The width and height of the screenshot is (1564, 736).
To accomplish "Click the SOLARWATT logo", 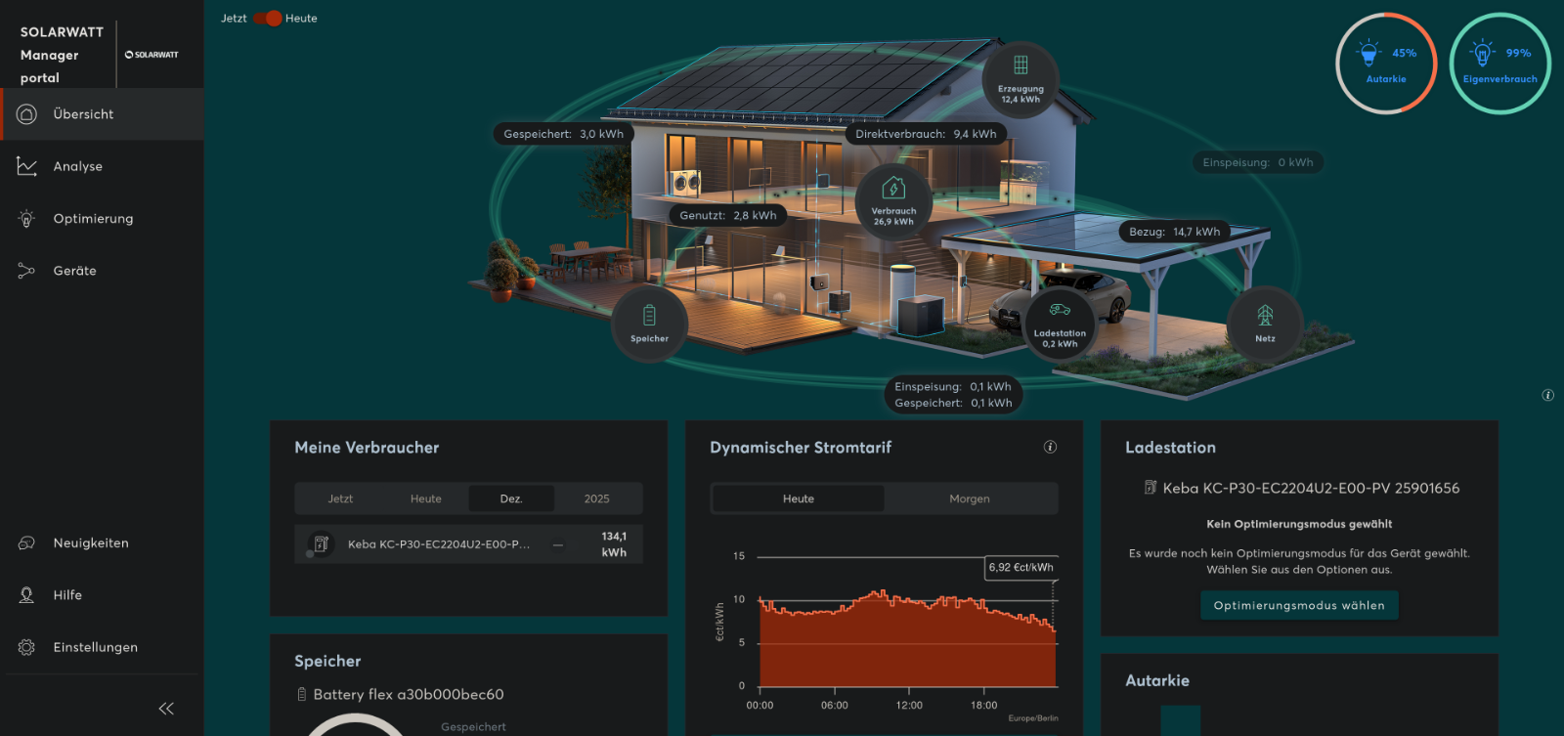I will point(152,55).
